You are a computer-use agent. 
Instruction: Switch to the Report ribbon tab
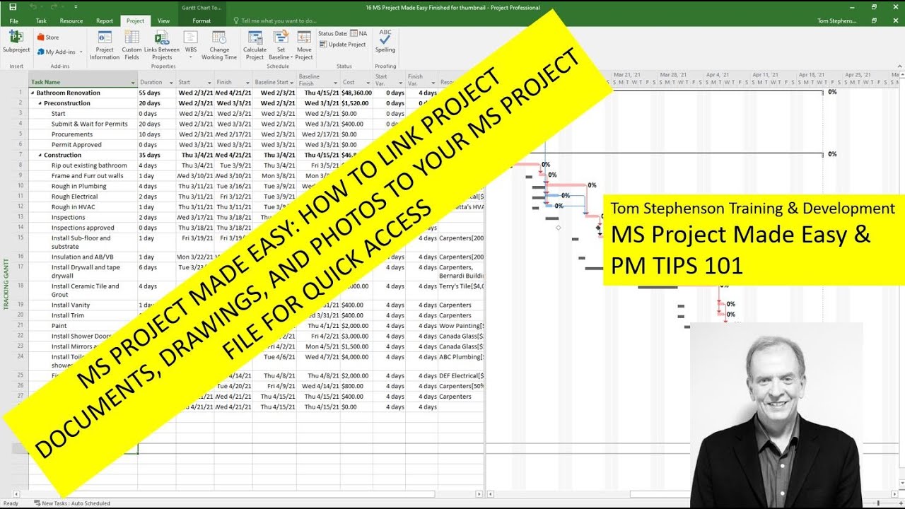105,21
